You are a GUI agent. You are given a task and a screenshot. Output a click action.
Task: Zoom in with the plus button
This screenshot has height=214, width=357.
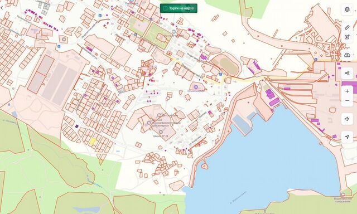pyautogui.click(x=347, y=91)
